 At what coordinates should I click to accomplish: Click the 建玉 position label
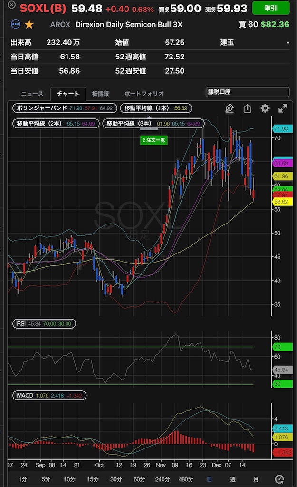(x=227, y=42)
